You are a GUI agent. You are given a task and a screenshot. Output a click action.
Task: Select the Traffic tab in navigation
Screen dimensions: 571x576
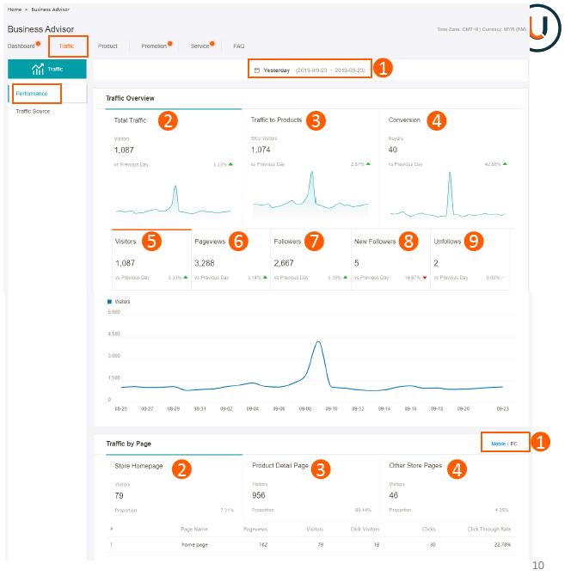(66, 46)
